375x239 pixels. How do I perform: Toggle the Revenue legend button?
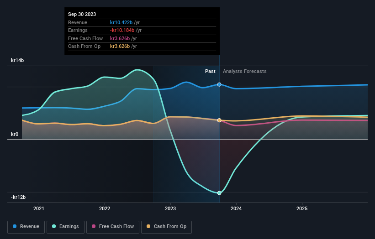click(26, 227)
